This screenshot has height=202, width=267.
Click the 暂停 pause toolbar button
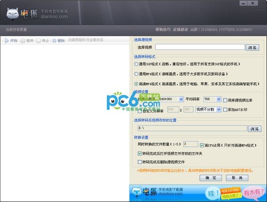[x=27, y=40]
